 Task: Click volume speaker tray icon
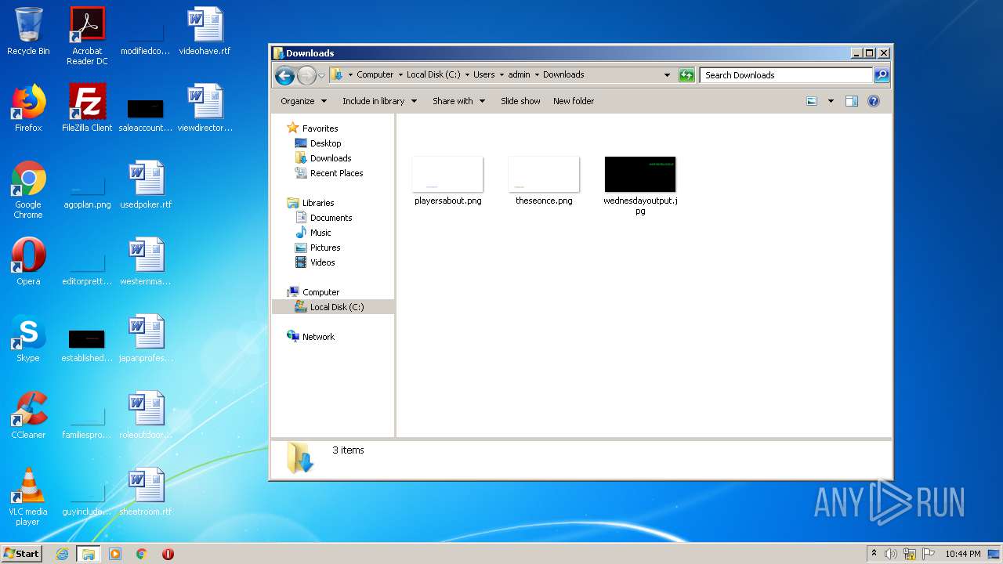click(x=891, y=554)
